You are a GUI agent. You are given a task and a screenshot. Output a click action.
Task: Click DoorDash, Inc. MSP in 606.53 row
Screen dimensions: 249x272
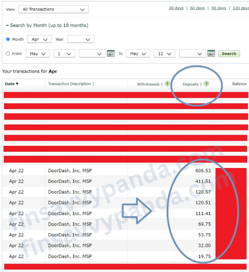[x=70, y=171]
